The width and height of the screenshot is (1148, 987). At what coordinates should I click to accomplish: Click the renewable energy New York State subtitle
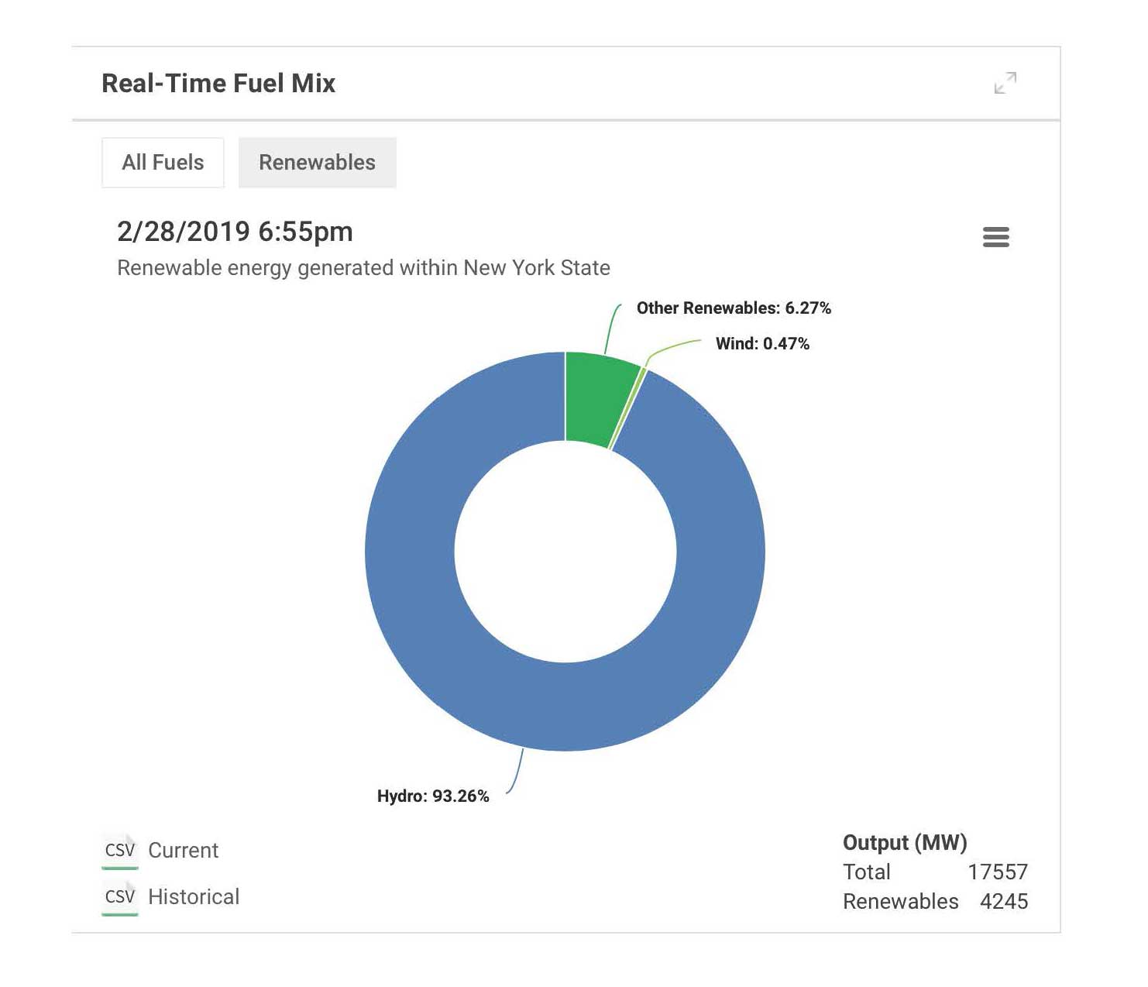[x=363, y=268]
